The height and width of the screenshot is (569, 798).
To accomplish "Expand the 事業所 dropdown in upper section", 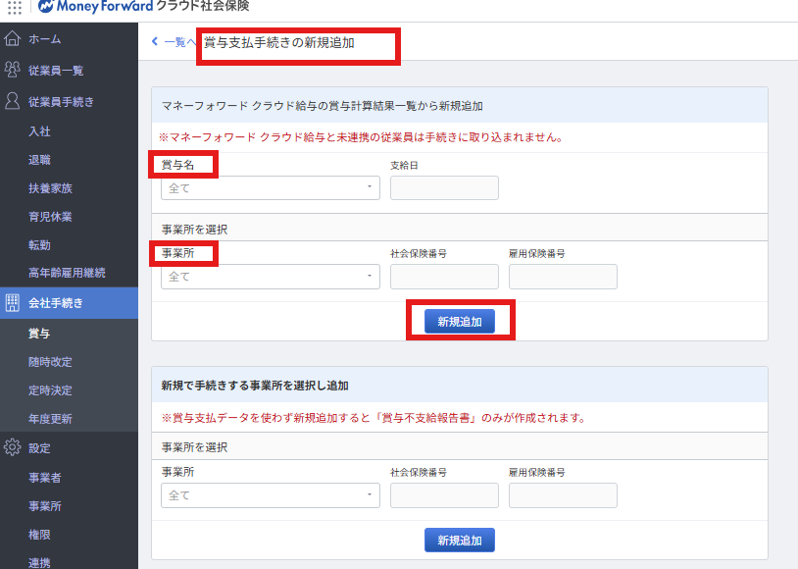I will [x=270, y=277].
